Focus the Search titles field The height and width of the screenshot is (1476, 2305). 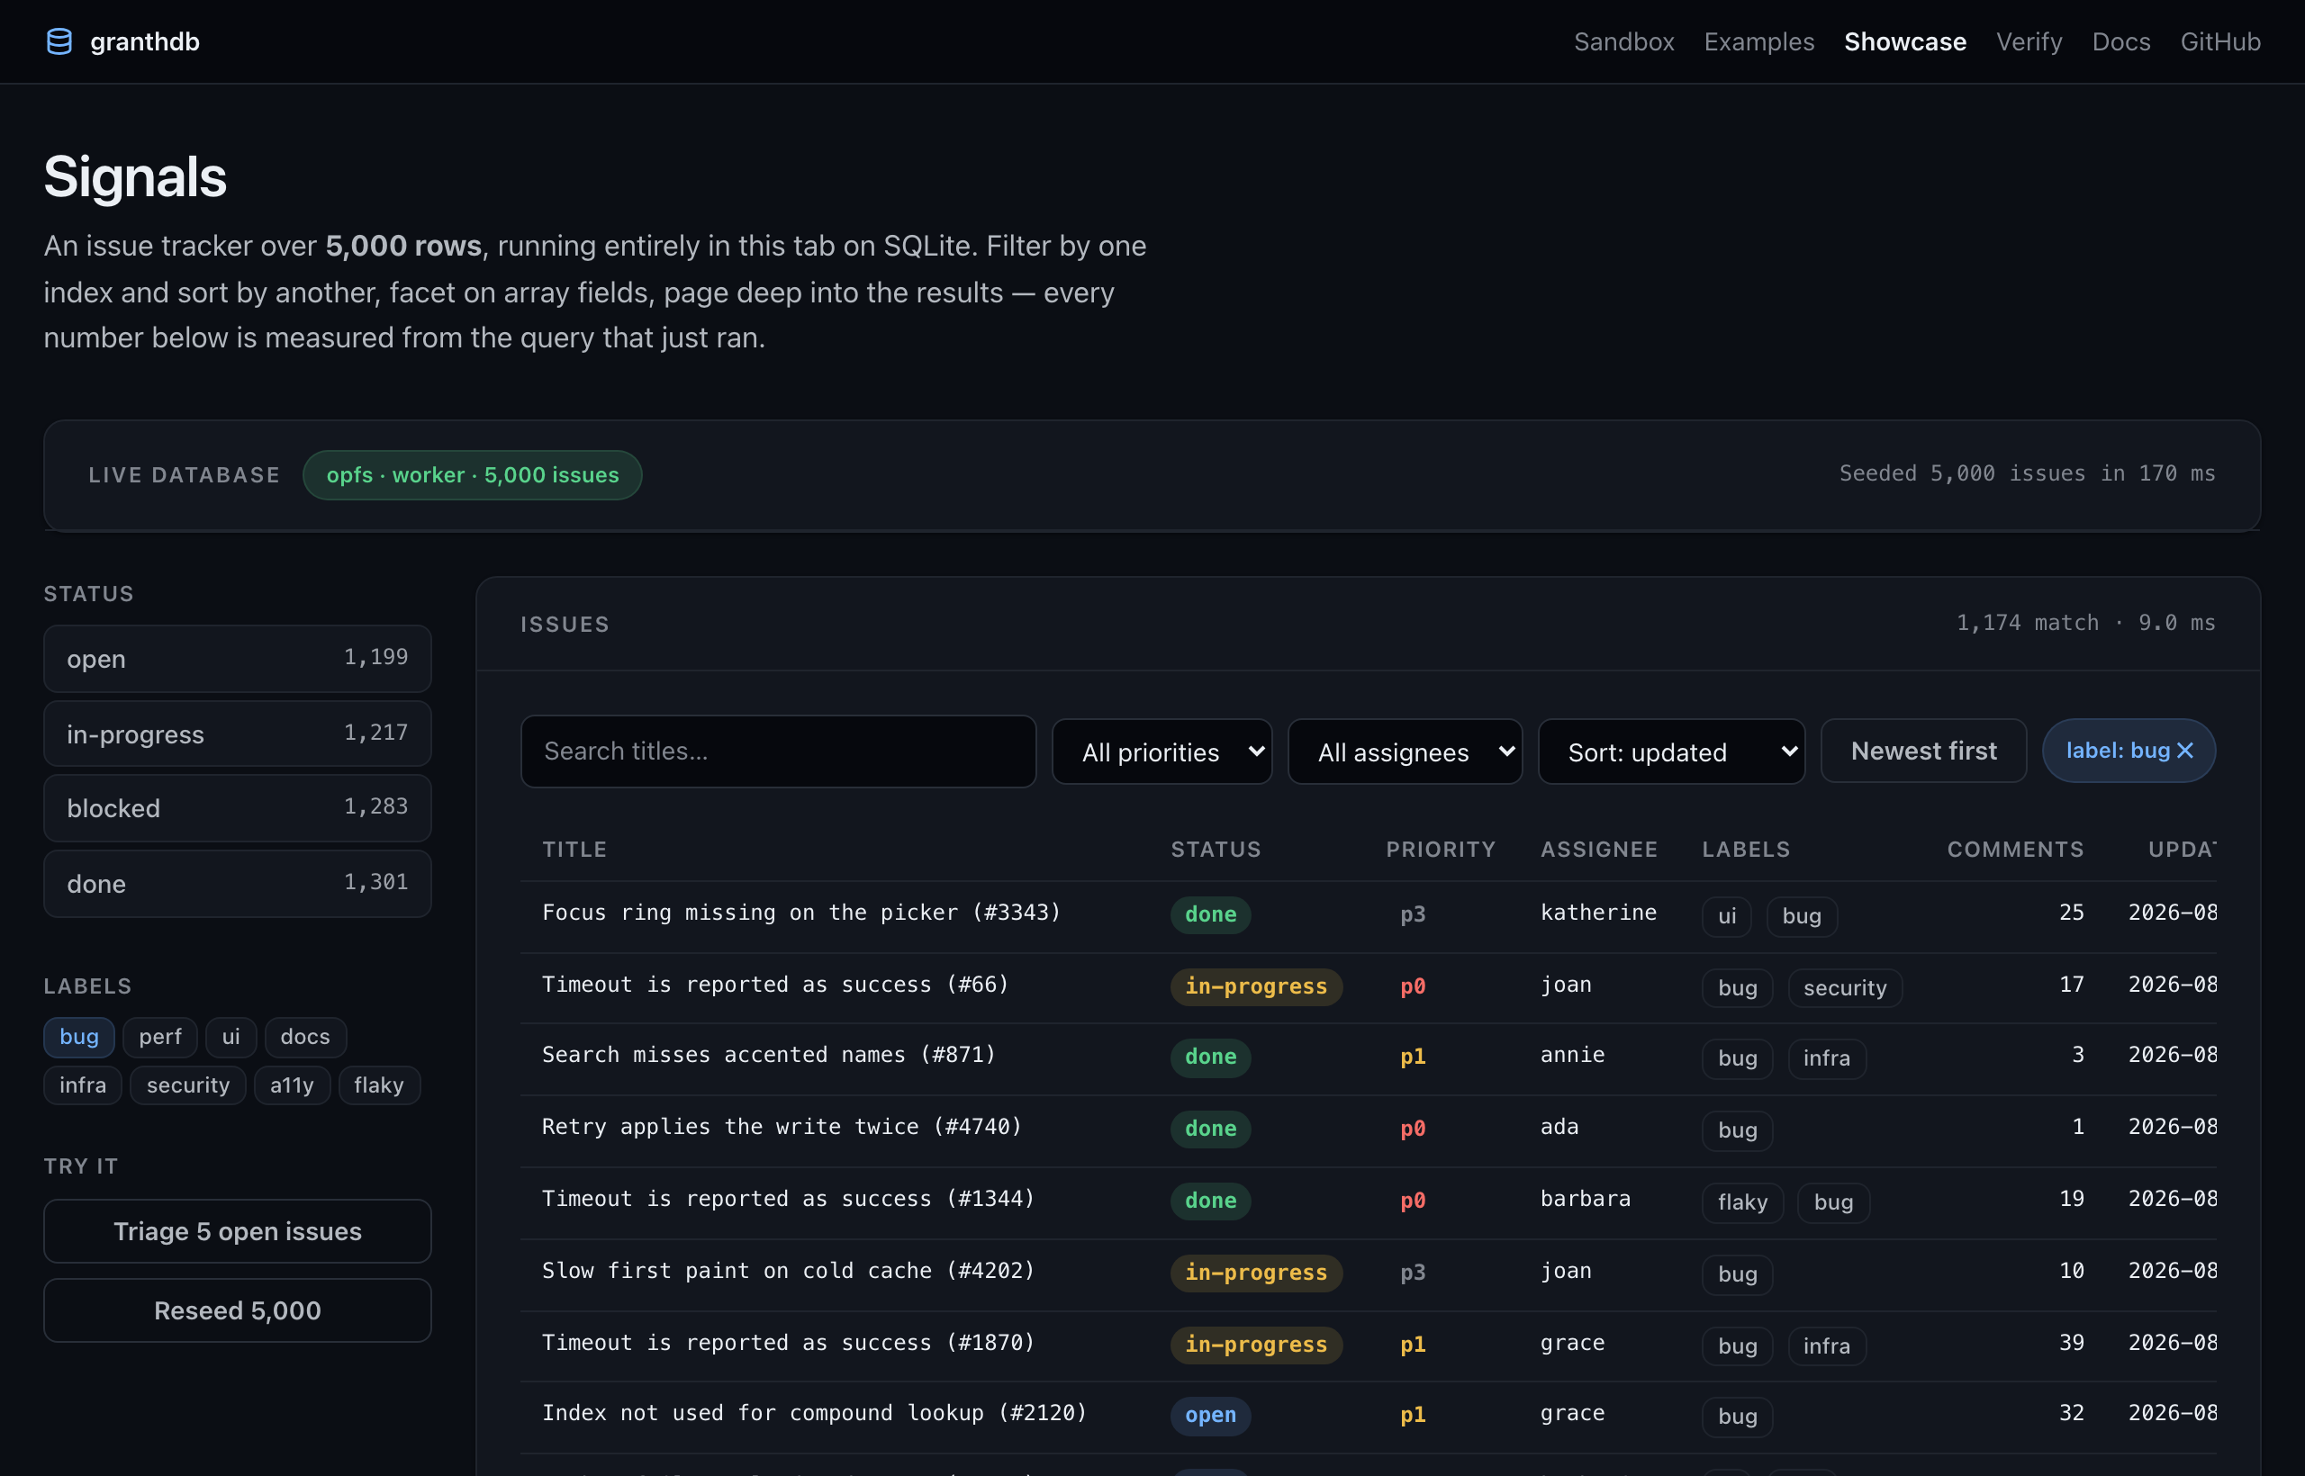pyautogui.click(x=778, y=751)
